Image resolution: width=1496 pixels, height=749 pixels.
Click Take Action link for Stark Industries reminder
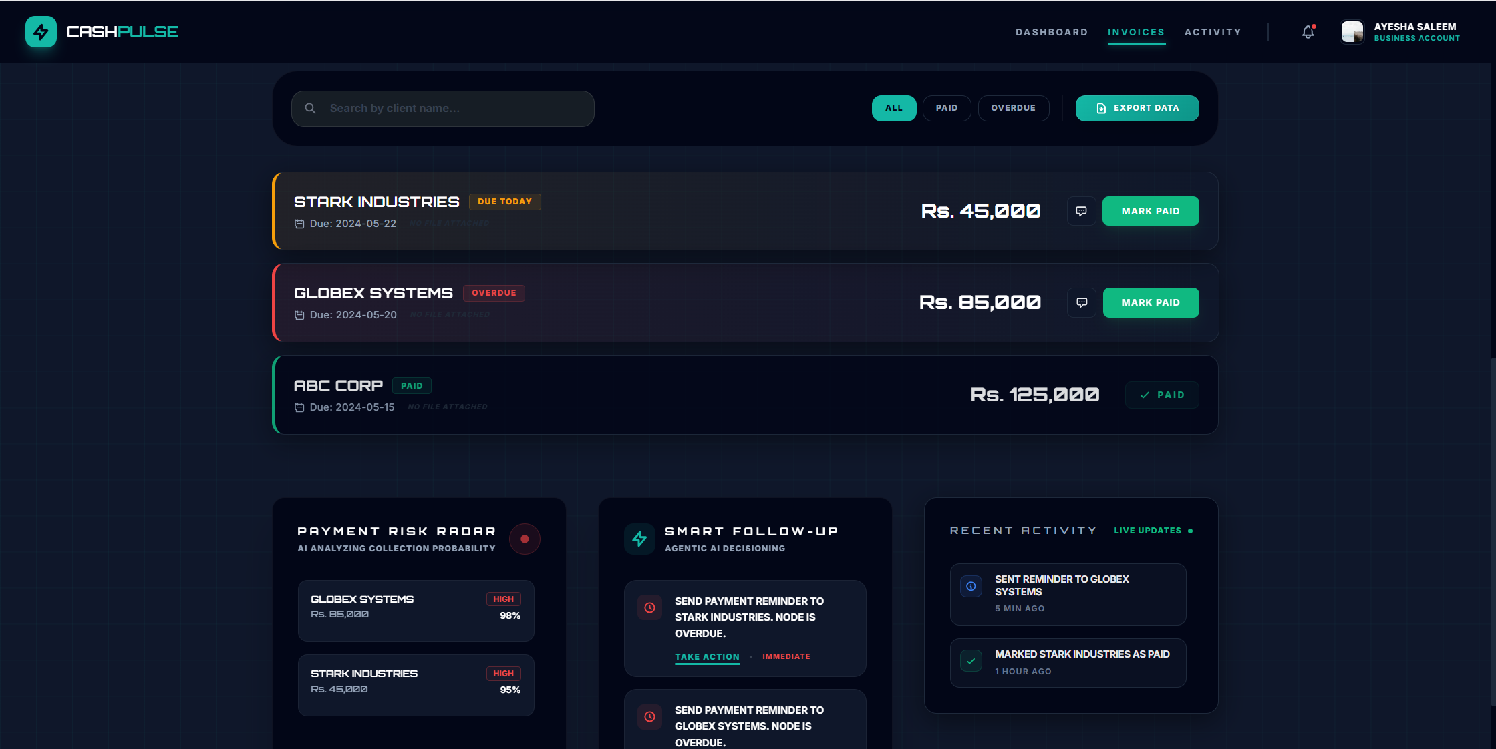[x=707, y=656]
